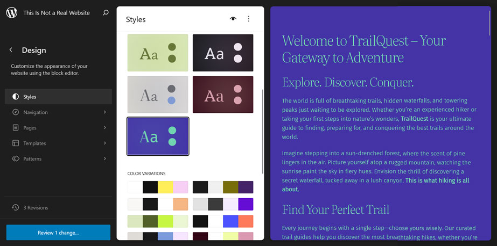Viewport: 497px width, 246px height.
Task: Toggle the Style Book eye icon
Action: point(233,19)
